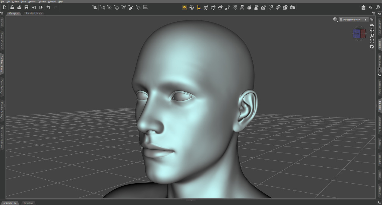Open the Smart Content side tab
The width and height of the screenshot is (382, 205).
click(2, 41)
